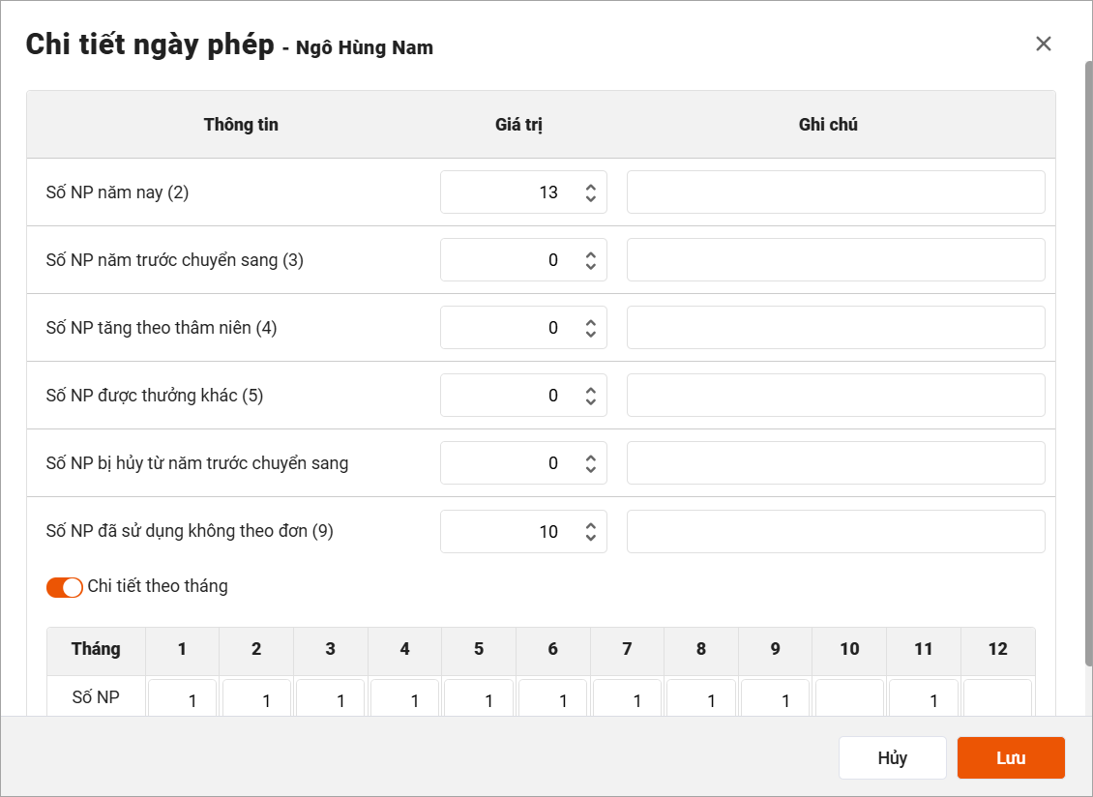This screenshot has height=797, width=1093.
Task: Click stepper arrows for 'Số NP năm nay'
Action: click(590, 192)
